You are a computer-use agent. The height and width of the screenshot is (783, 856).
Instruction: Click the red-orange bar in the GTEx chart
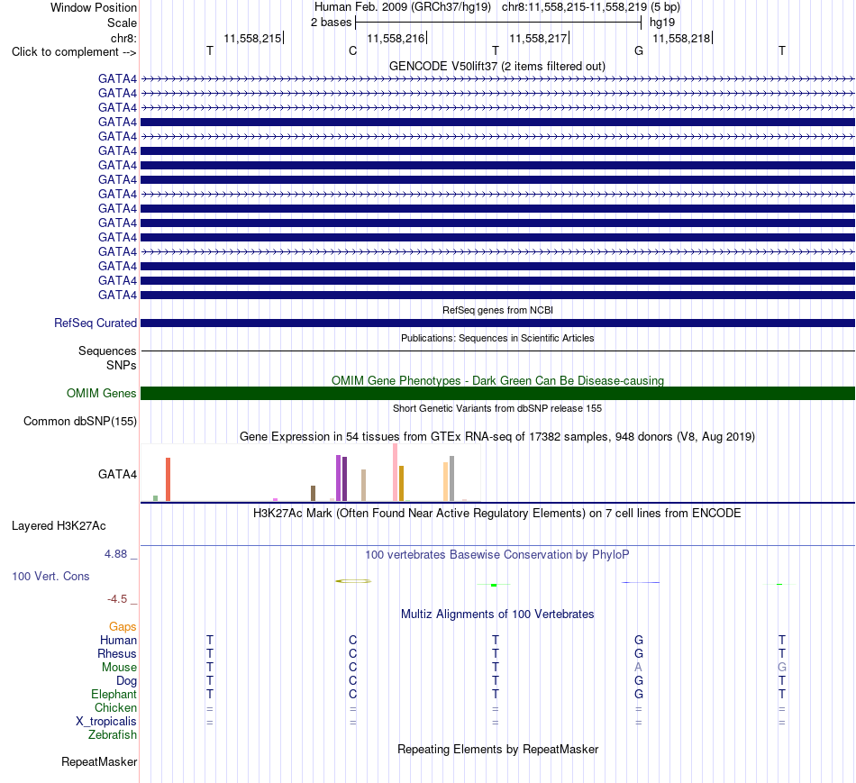tap(168, 479)
